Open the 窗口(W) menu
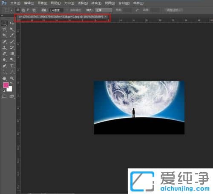The width and height of the screenshot is (213, 194). (124, 3)
